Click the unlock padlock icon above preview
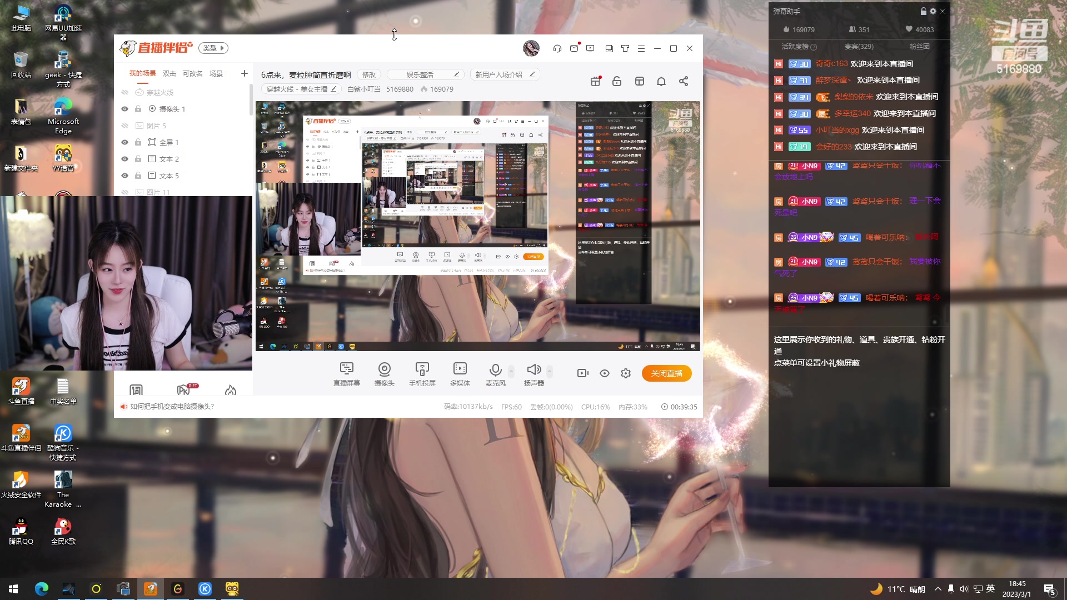1067x600 pixels. click(x=617, y=81)
